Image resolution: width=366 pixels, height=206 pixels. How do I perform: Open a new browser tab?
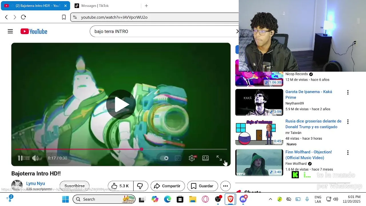click(146, 6)
